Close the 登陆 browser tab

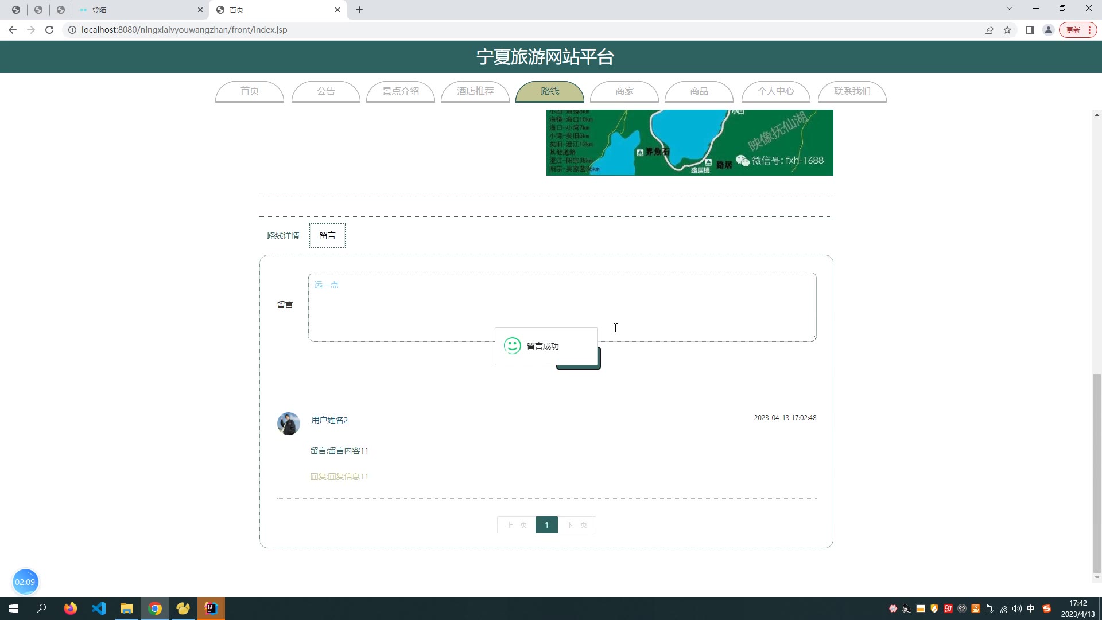(200, 10)
